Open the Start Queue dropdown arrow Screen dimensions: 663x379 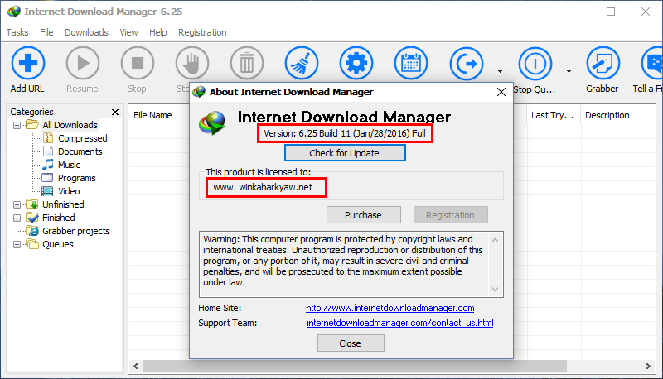point(500,71)
